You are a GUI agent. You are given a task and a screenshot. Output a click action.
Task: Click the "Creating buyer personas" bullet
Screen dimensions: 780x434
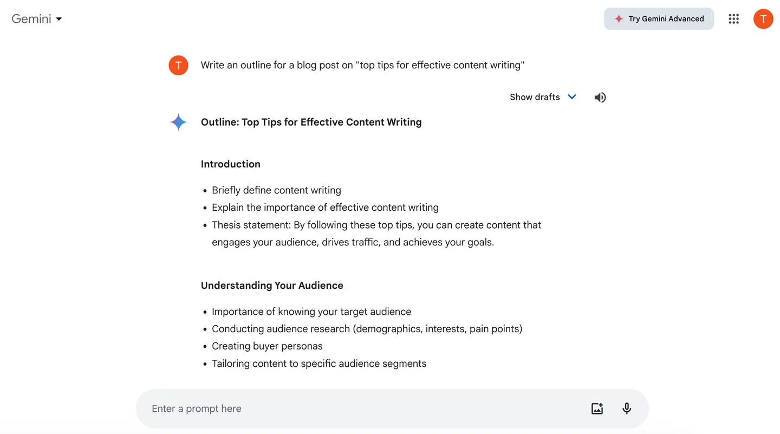pos(267,346)
